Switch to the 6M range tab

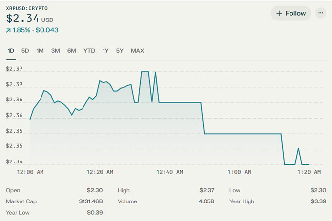pos(72,51)
